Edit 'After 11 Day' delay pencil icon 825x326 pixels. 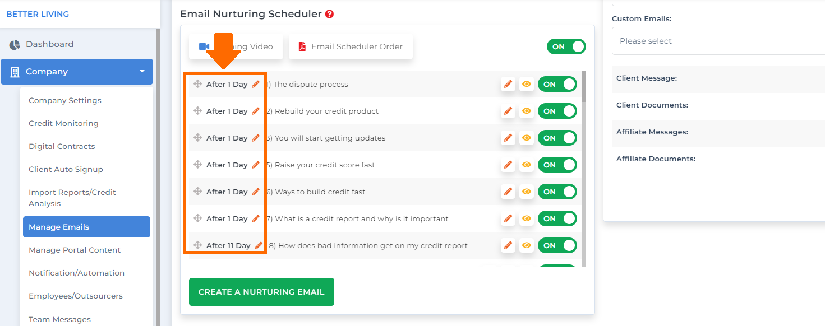point(259,245)
